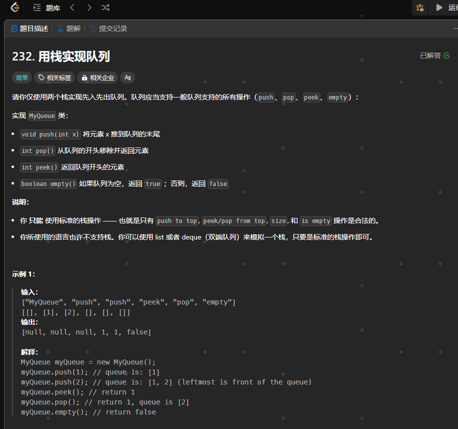
Task: Click the inline code 'false' in empty() line
Action: pos(218,184)
